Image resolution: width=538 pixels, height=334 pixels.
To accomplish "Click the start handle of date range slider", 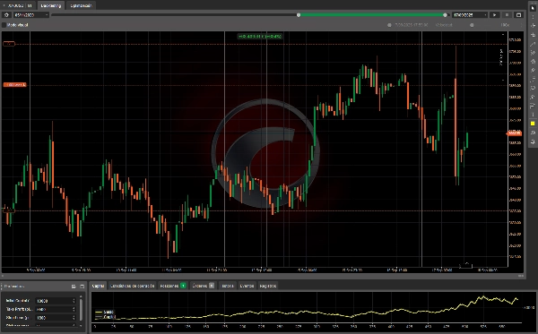I will coord(299,15).
